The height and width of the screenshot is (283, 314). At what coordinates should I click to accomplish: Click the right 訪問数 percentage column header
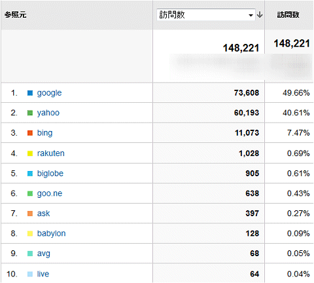(288, 15)
